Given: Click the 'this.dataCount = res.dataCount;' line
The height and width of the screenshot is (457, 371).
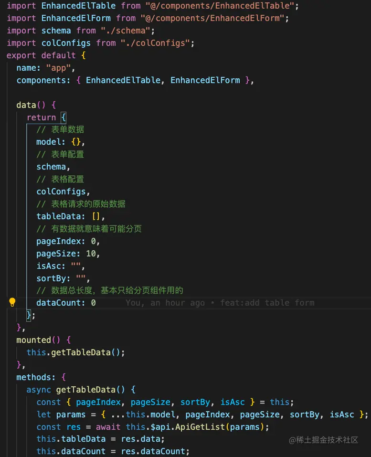Looking at the screenshot, I should coord(113,451).
